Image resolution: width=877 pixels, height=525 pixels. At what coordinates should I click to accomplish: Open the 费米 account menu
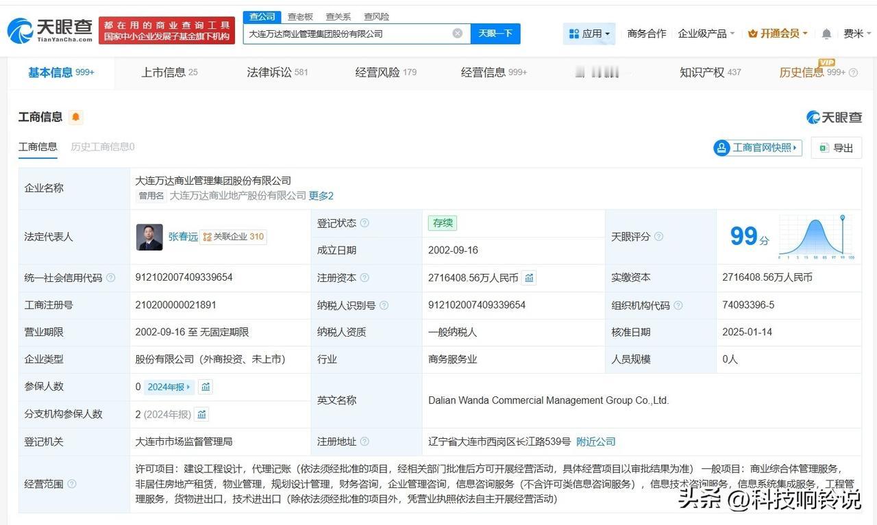(856, 34)
